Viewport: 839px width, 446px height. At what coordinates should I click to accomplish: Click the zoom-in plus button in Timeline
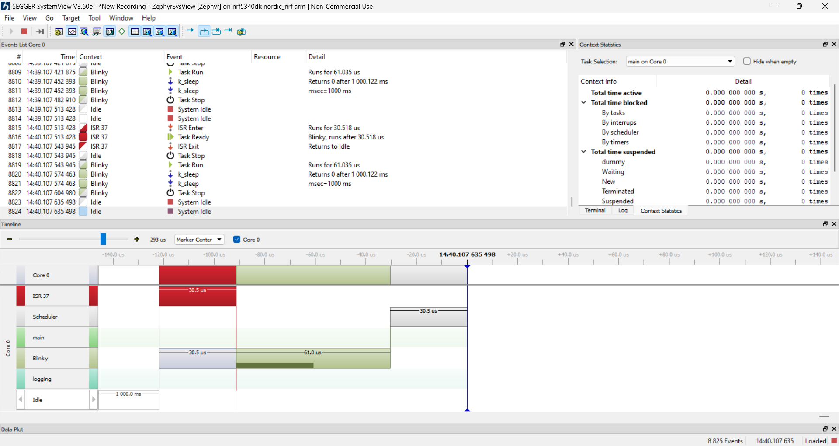click(137, 239)
